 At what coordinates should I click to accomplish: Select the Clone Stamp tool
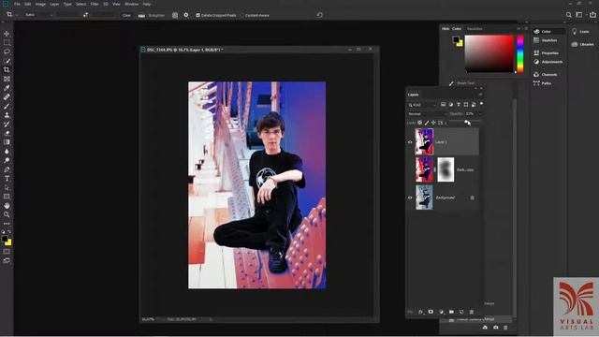click(x=7, y=115)
